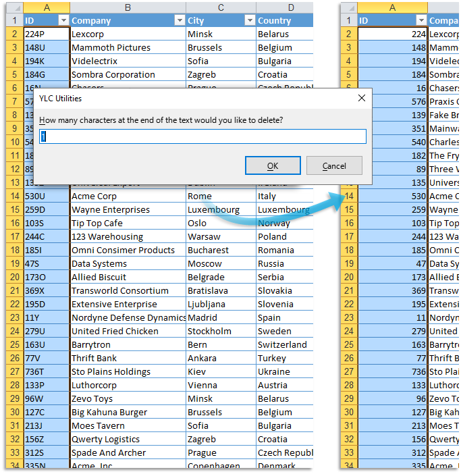Select the Data Systems cell

click(128, 263)
